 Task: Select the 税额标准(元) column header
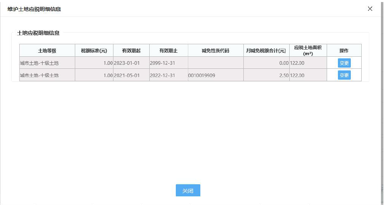[94, 51]
